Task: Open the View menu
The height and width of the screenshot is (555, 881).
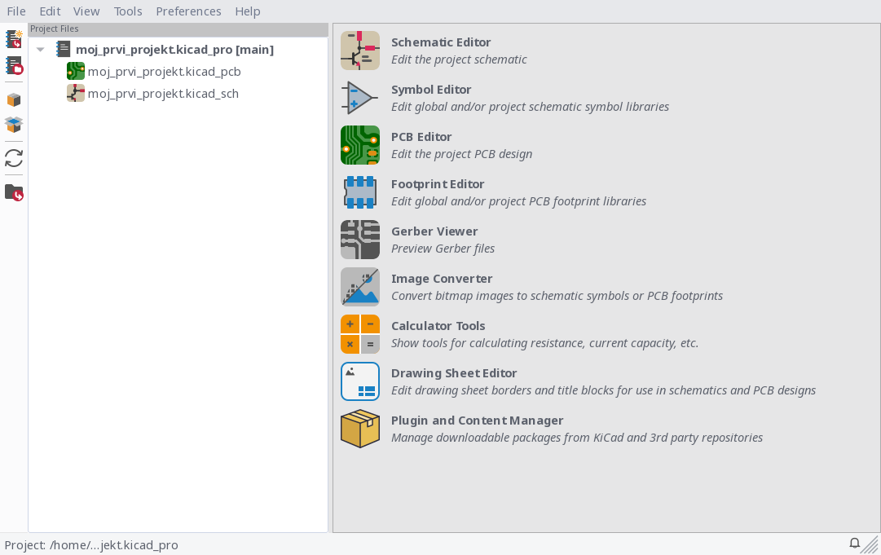Action: pos(86,11)
